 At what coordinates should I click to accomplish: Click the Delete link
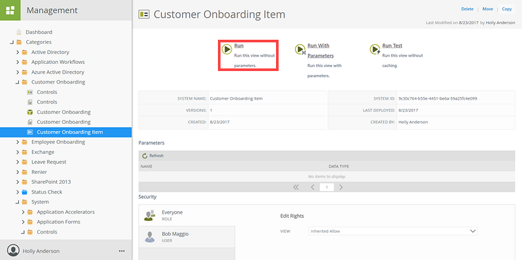467,9
